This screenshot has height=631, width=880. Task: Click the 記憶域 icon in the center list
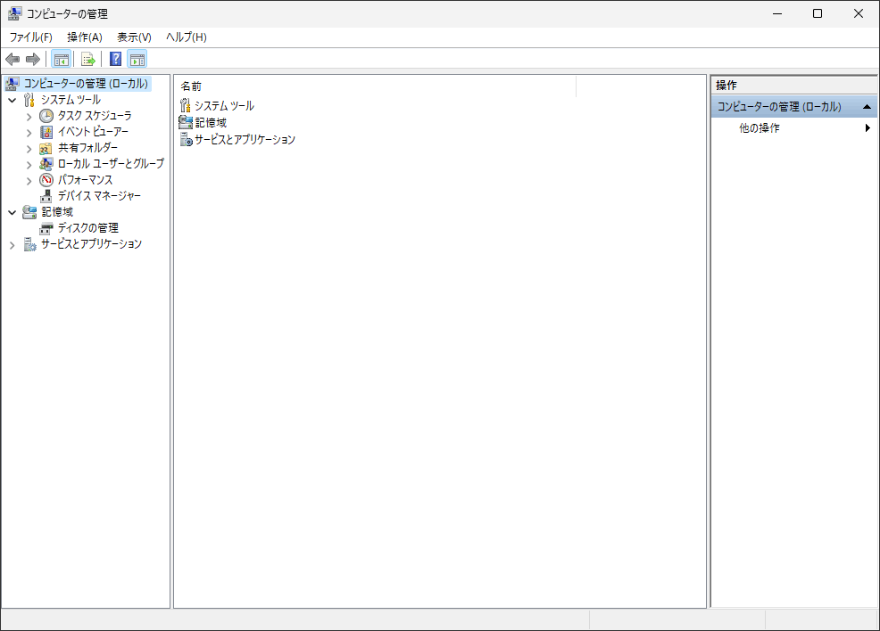coord(186,122)
